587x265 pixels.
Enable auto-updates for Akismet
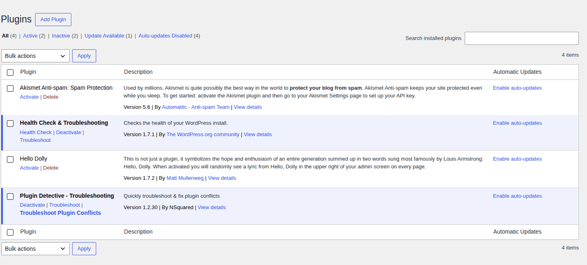[517, 88]
